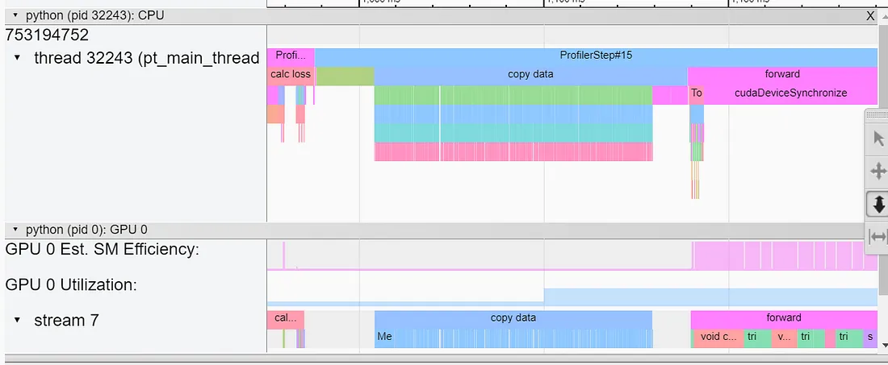
Task: Select the 'void c...' kernel slice
Action: point(717,338)
